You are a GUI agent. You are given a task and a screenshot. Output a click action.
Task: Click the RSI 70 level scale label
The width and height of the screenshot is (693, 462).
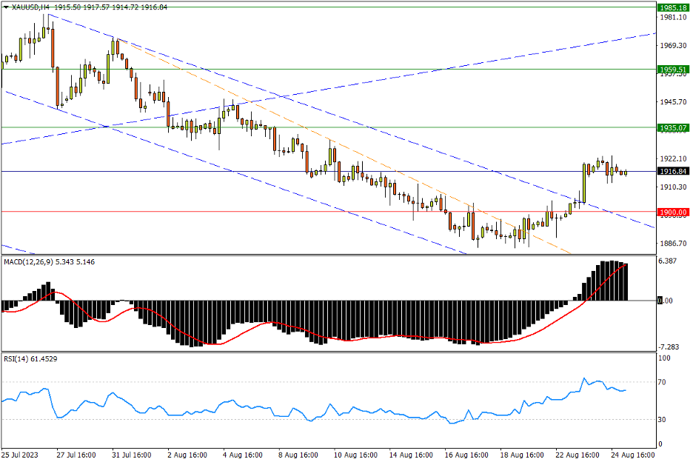[x=664, y=382]
